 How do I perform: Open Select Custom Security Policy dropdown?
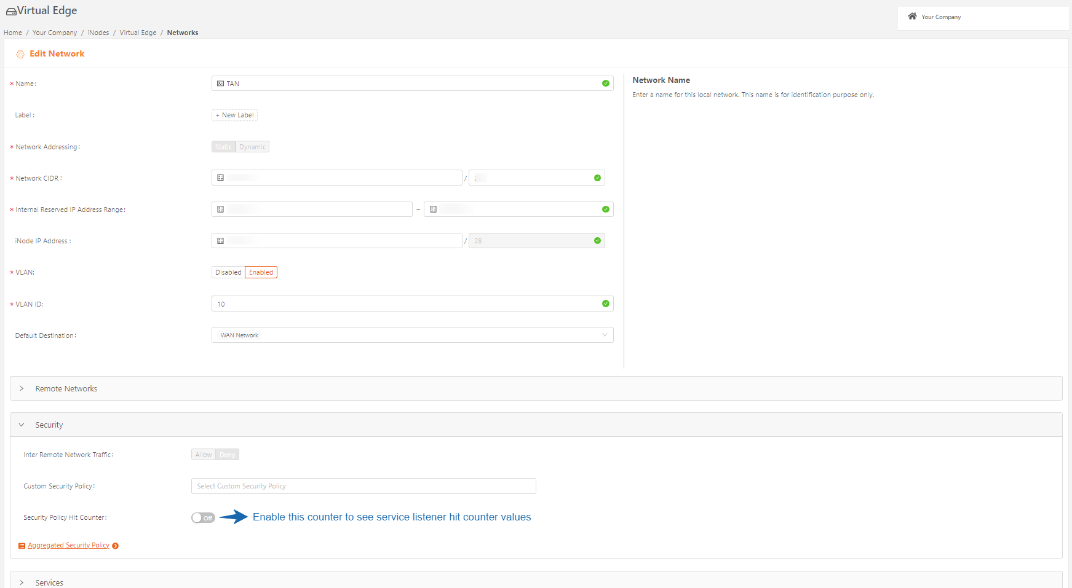(x=363, y=486)
